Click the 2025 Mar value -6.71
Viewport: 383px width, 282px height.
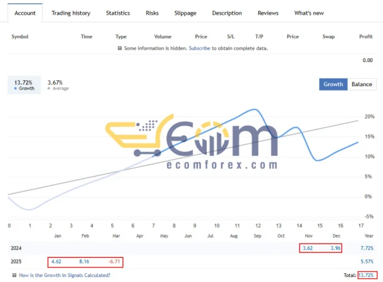click(114, 262)
